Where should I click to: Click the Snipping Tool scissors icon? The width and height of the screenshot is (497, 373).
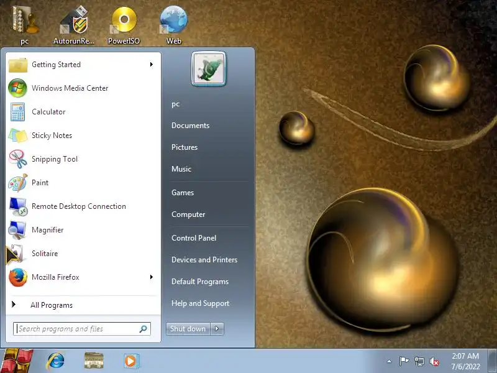coord(18,159)
